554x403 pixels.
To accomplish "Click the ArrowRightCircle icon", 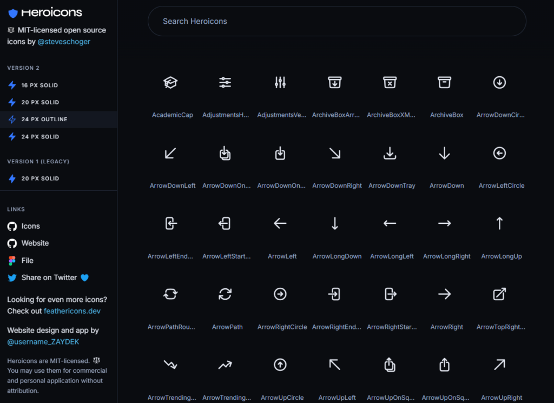I will coord(280,294).
